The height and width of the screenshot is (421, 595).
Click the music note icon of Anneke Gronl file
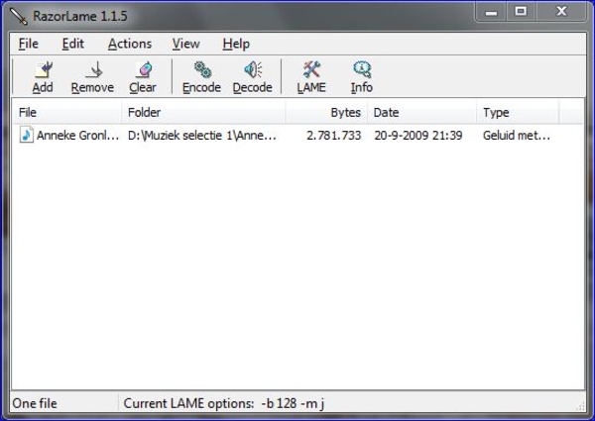point(26,135)
